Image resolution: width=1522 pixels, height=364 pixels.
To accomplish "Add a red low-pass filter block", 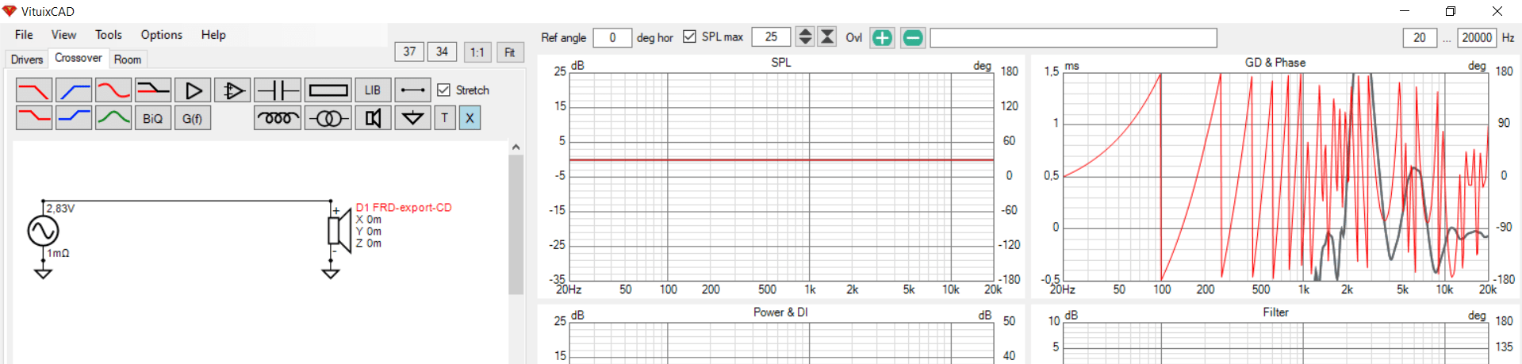I will click(x=33, y=90).
